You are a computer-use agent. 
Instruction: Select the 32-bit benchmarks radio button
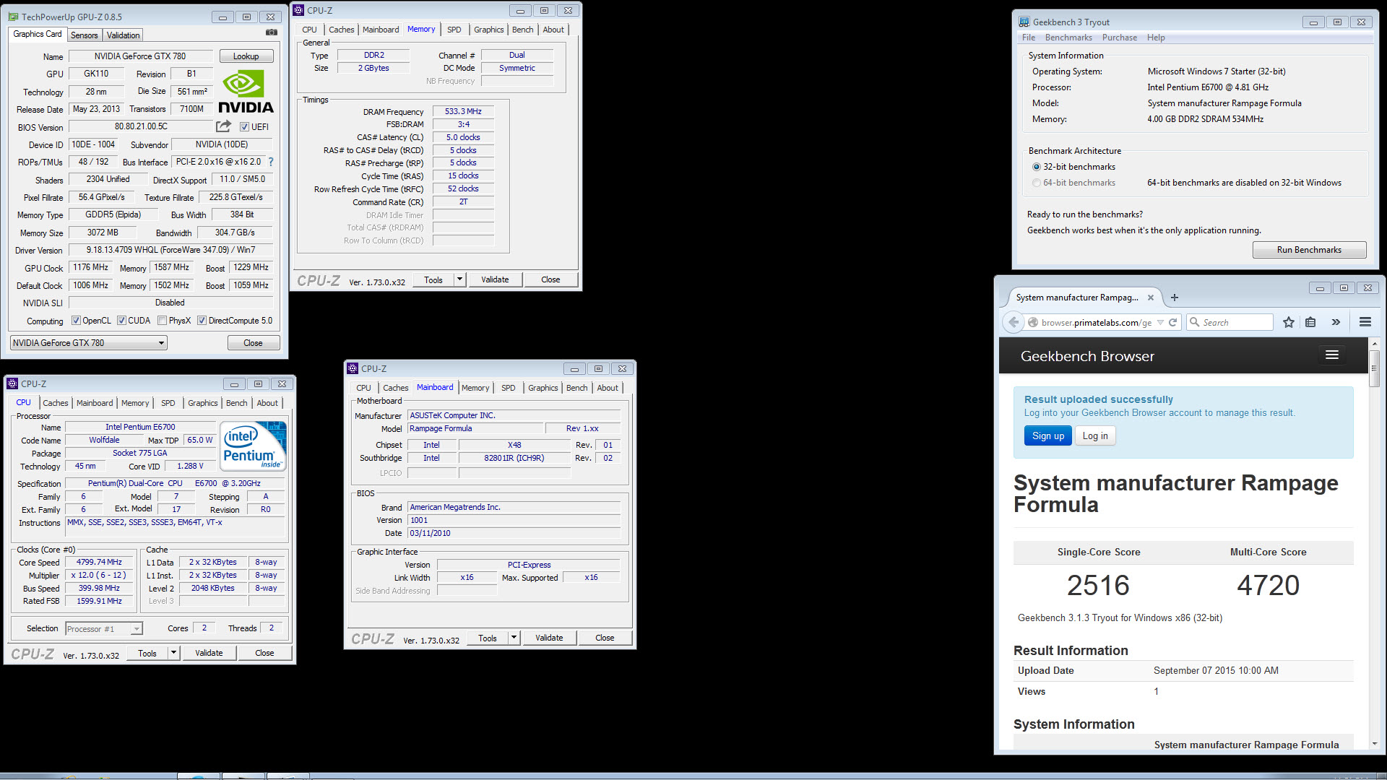[x=1037, y=167]
